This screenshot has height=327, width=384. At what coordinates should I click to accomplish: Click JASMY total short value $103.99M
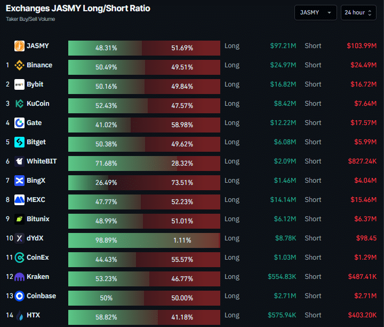click(362, 46)
